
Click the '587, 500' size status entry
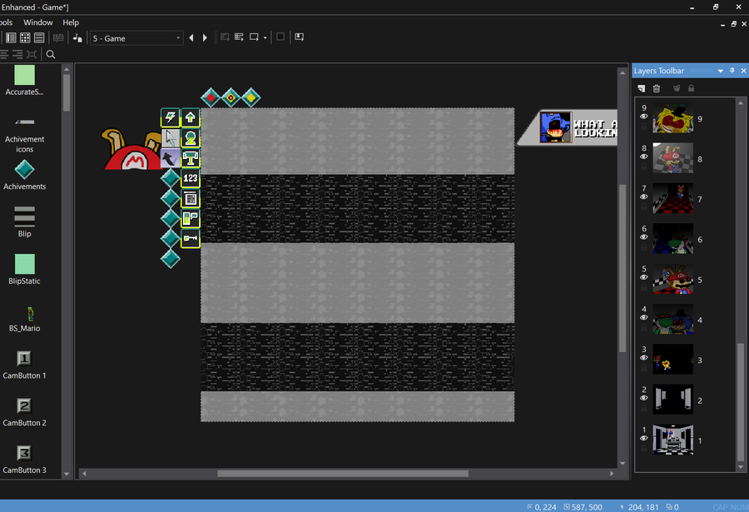point(583,507)
